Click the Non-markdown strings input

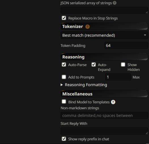pyautogui.click(x=104, y=115)
